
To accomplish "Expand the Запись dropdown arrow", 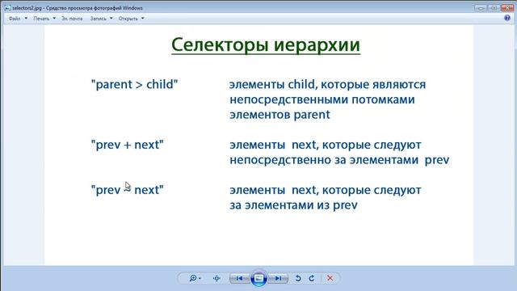I will 111,19.
